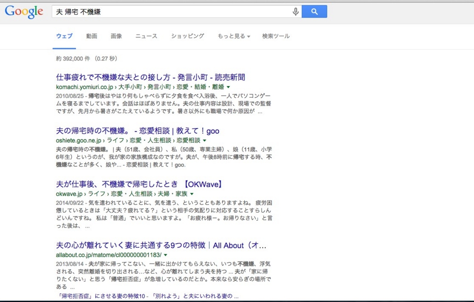The image size is (474, 302).
Task: Select the ウェブ tab
Action: tap(64, 36)
